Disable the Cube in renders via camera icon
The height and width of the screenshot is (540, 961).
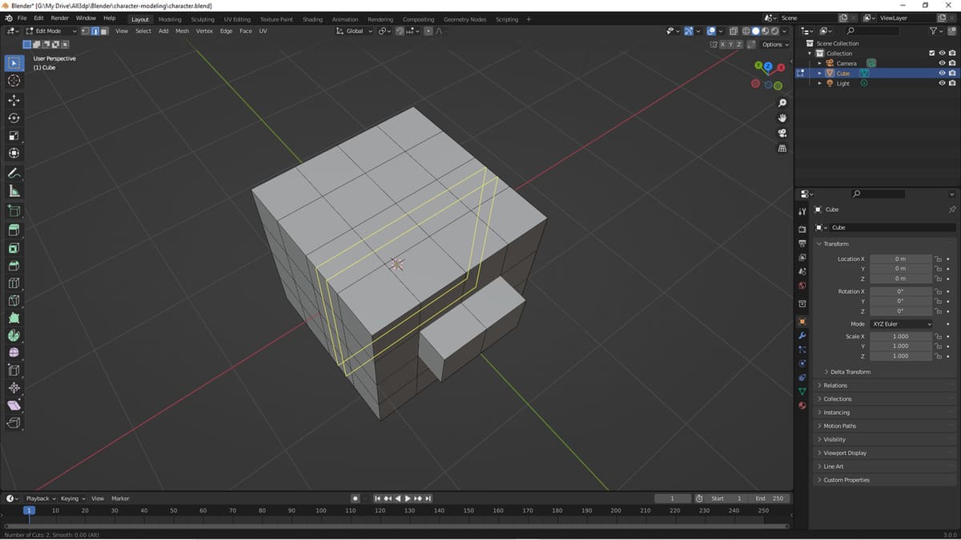[x=952, y=74]
